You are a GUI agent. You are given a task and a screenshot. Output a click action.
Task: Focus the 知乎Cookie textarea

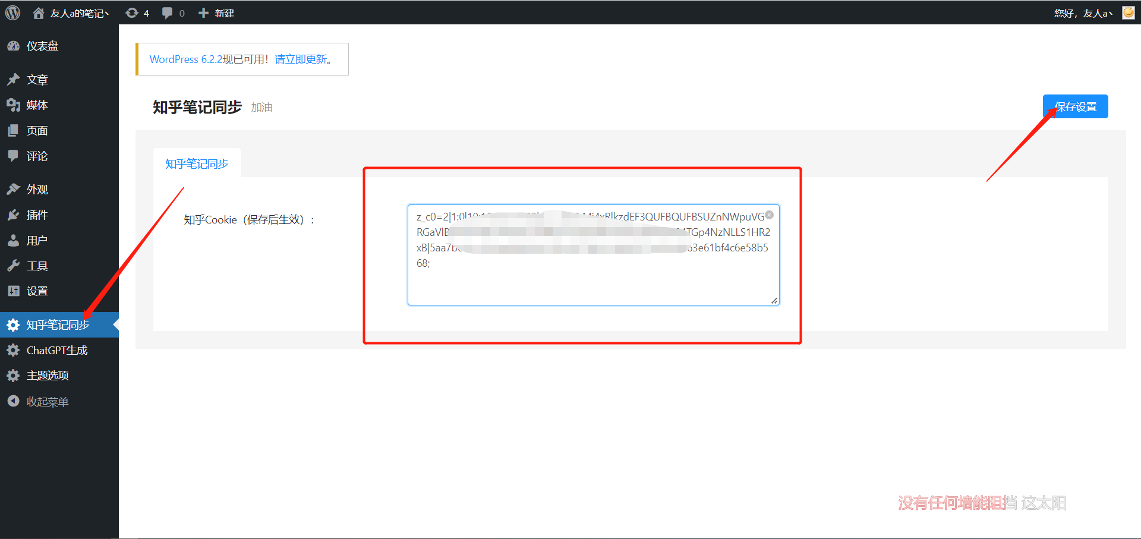point(593,255)
